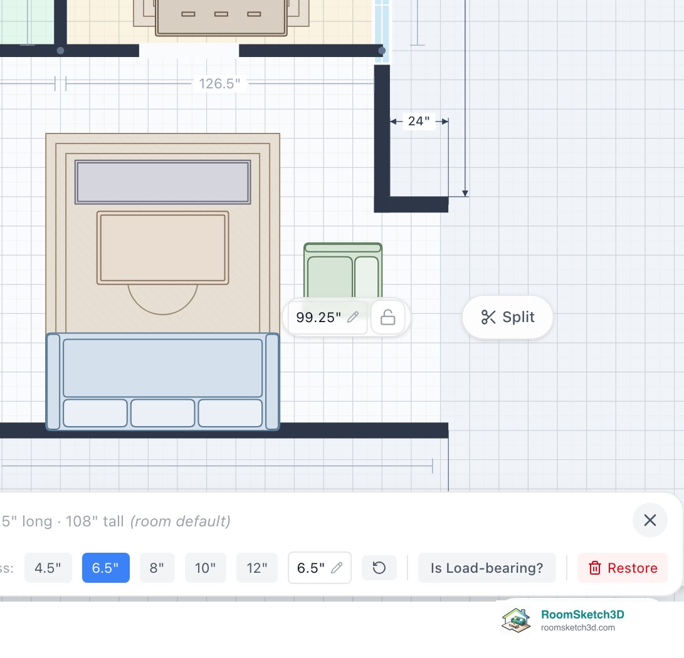Select 10" wall thickness
The height and width of the screenshot is (658, 684).
(x=206, y=568)
